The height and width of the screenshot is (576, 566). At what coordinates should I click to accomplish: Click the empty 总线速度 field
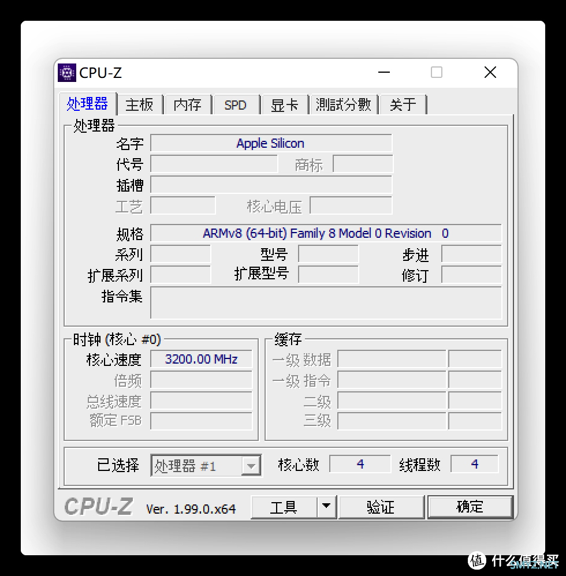(x=202, y=401)
